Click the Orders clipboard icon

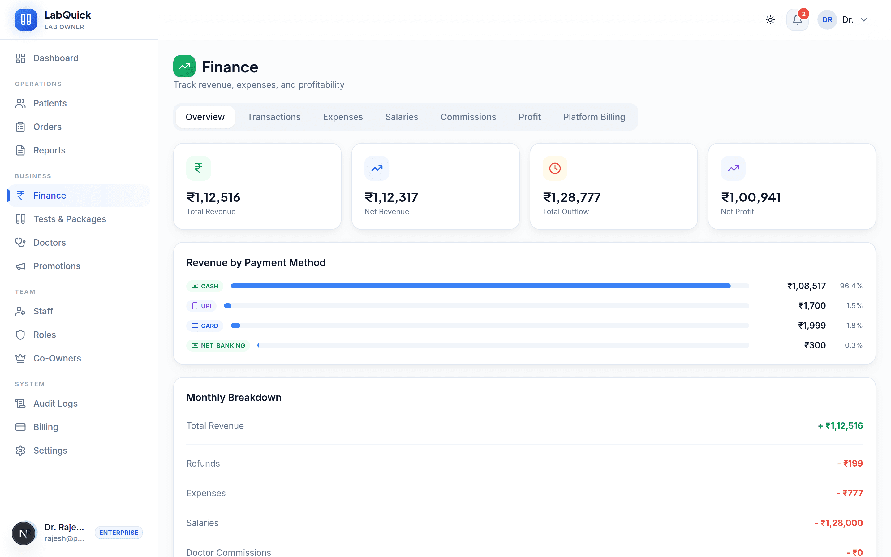(20, 127)
